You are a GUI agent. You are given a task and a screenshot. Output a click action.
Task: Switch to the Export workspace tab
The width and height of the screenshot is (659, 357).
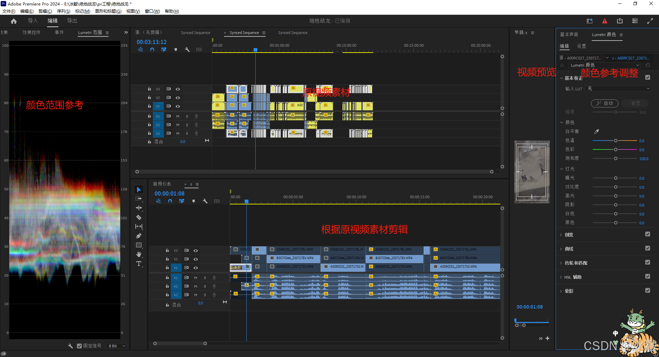click(x=72, y=21)
